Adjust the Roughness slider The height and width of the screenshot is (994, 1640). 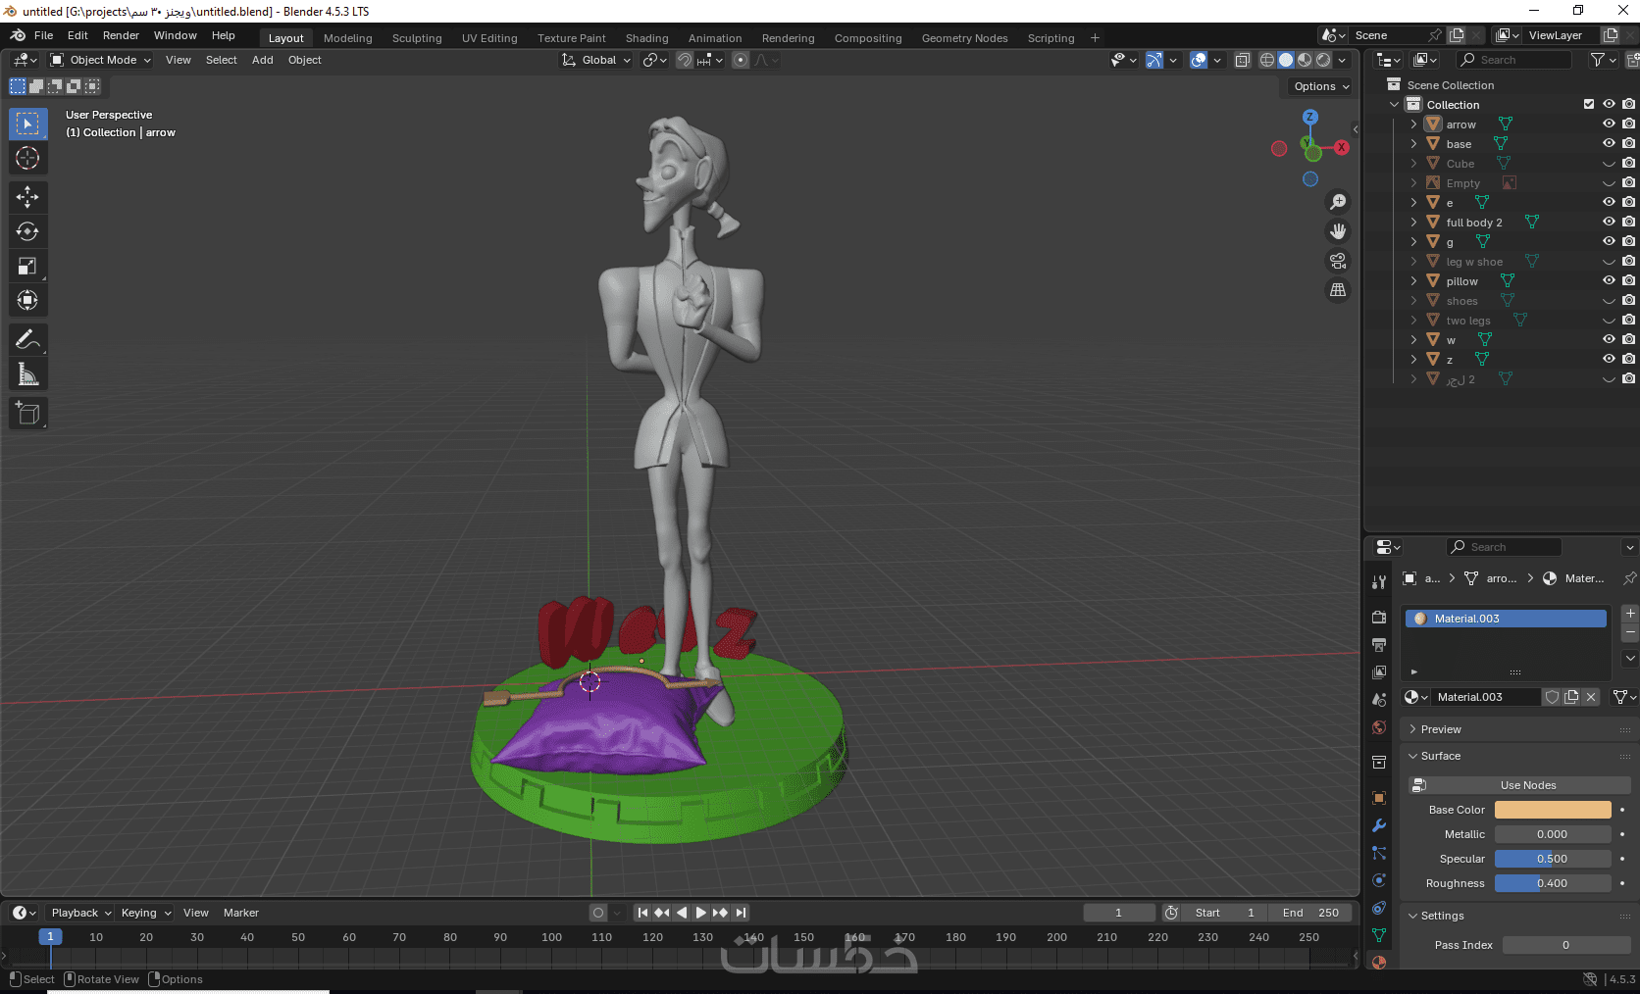pos(1553,883)
